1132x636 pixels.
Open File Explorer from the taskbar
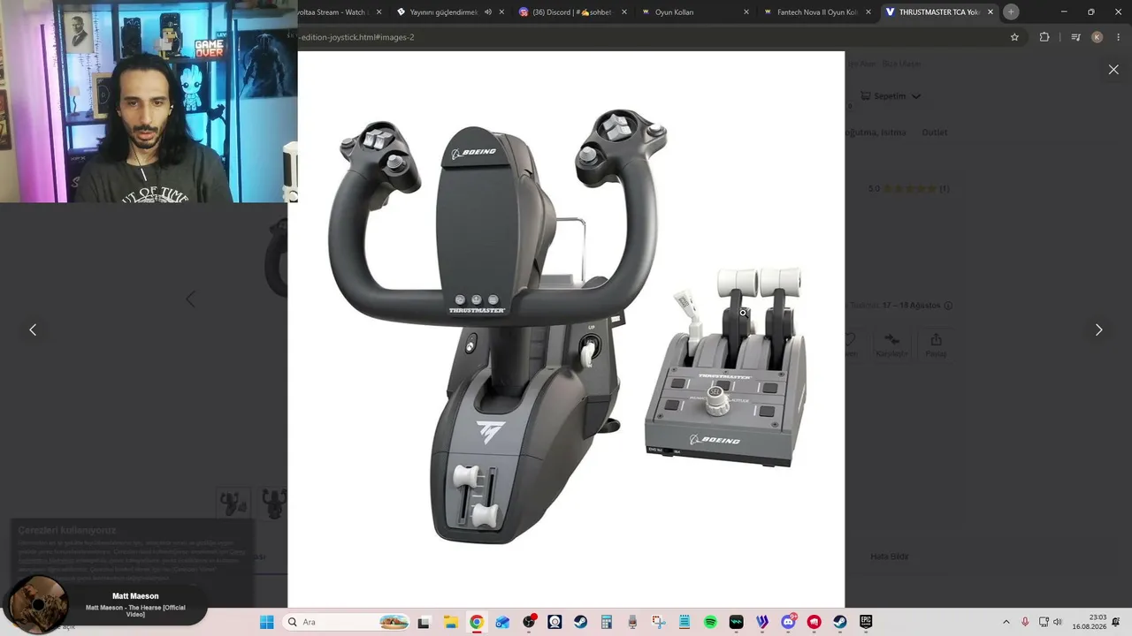click(450, 622)
